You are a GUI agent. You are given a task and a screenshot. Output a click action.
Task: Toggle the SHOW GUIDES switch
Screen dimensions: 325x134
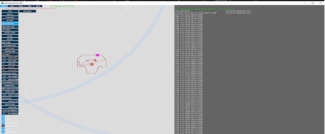coord(4,129)
